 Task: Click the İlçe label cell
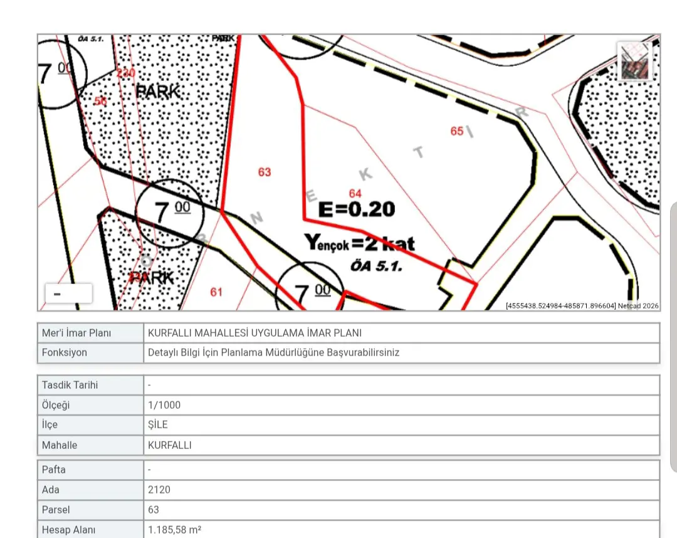tap(91, 425)
